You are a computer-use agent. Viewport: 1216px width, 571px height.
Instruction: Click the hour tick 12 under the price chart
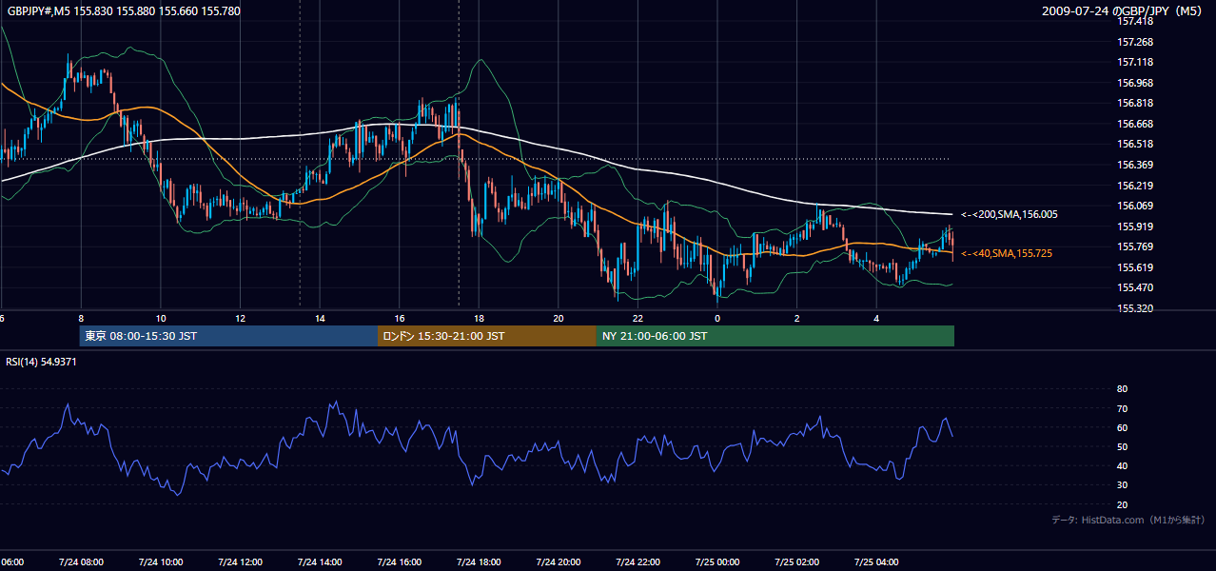coord(241,318)
